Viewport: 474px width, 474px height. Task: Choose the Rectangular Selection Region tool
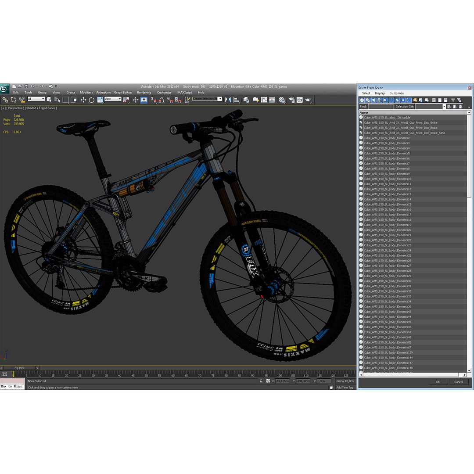65,100
